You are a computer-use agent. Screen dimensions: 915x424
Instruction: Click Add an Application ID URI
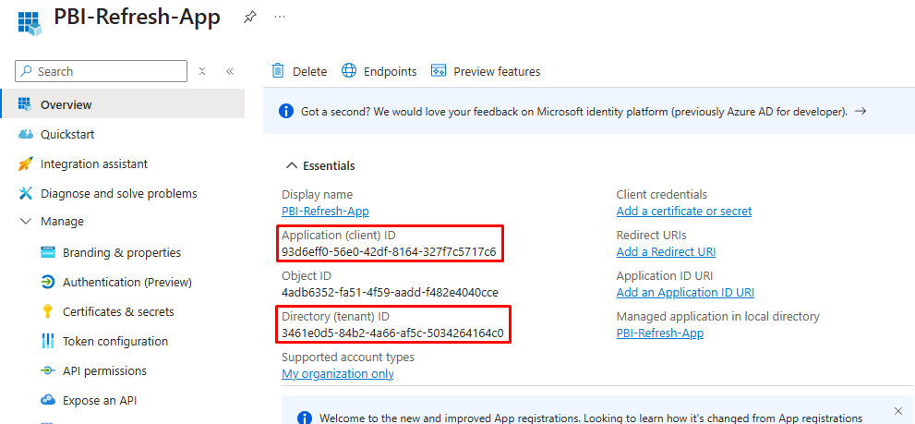685,292
